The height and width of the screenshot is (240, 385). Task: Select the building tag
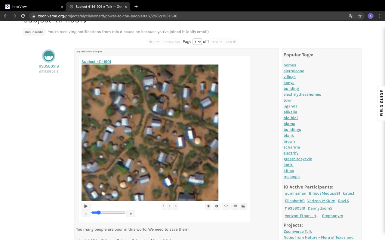pos(291,88)
